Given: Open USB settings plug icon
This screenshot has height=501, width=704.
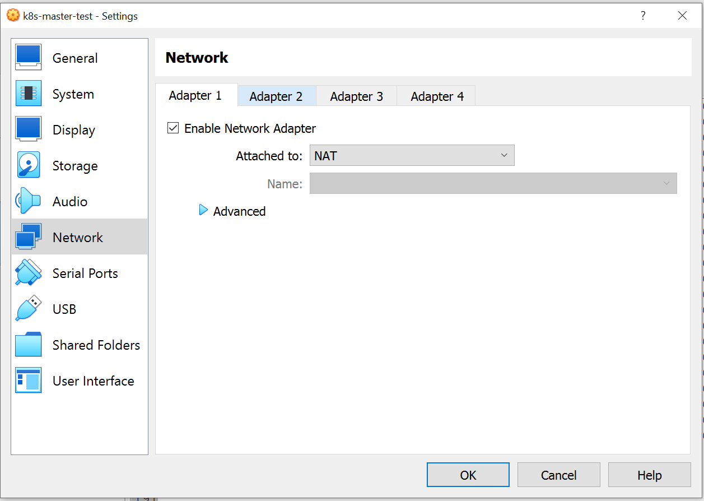Looking at the screenshot, I should (28, 309).
